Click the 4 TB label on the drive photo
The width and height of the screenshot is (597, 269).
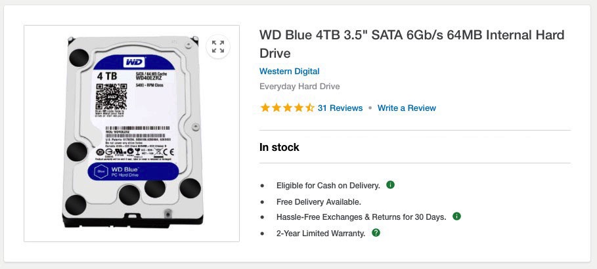(106, 77)
